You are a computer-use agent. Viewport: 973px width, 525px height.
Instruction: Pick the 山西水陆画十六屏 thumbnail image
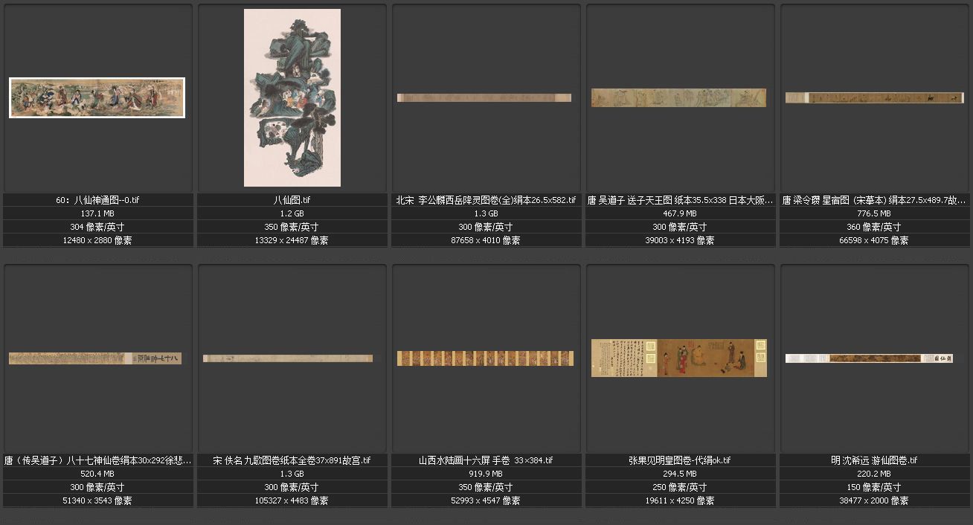pos(485,358)
